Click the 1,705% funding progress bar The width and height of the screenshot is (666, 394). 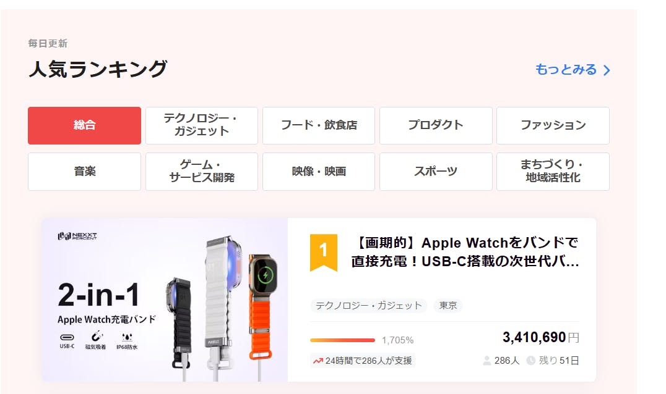342,340
